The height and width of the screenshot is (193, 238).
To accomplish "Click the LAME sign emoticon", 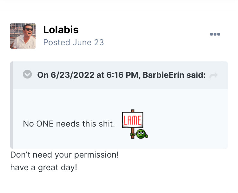I will tap(133, 120).
